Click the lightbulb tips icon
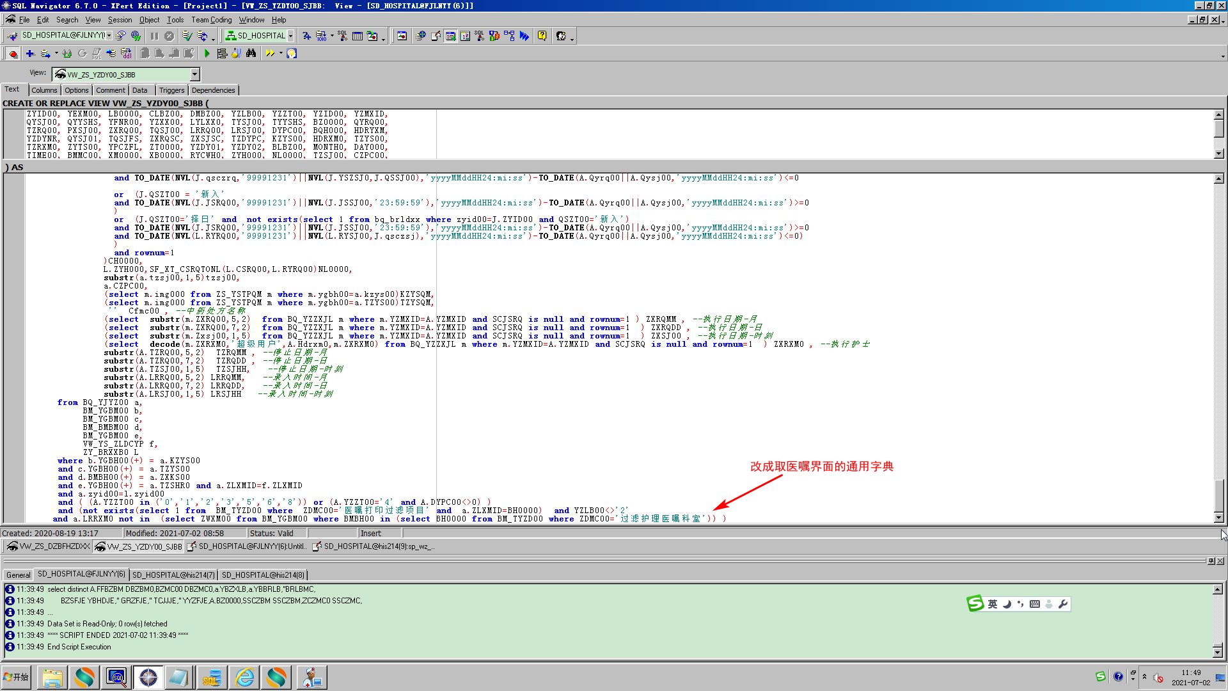1228x691 pixels. tap(292, 53)
